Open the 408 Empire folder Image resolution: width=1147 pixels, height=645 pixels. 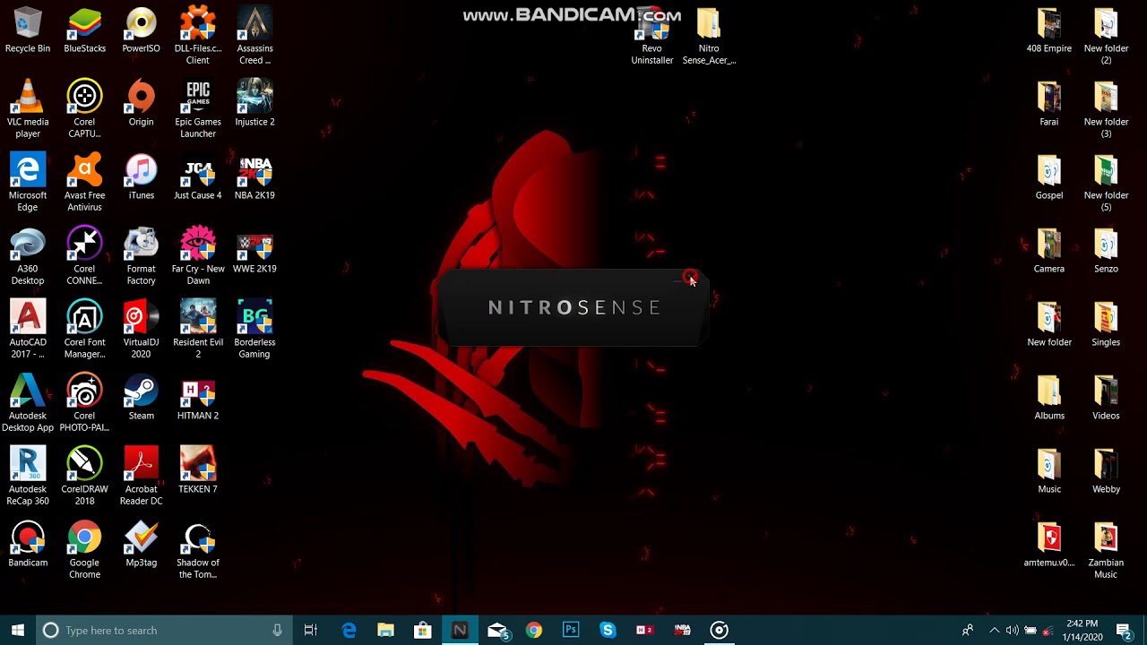[1049, 30]
